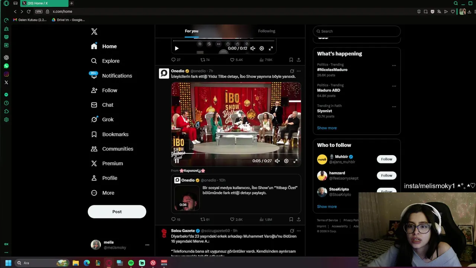Open the ChatGPT sidebar icon in Opera
The image size is (476, 268).
(6, 58)
